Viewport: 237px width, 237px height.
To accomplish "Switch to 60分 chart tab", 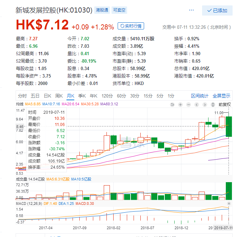I will click(x=121, y=96).
